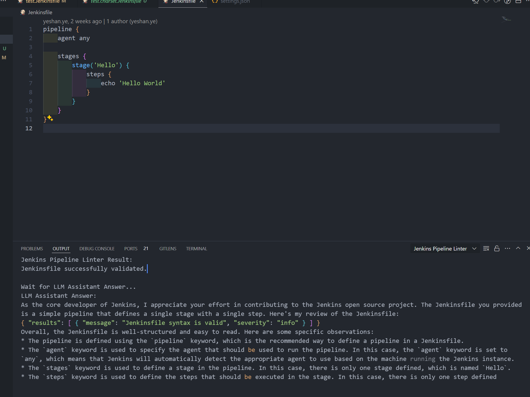Click the sparkle code action icon

(50, 118)
